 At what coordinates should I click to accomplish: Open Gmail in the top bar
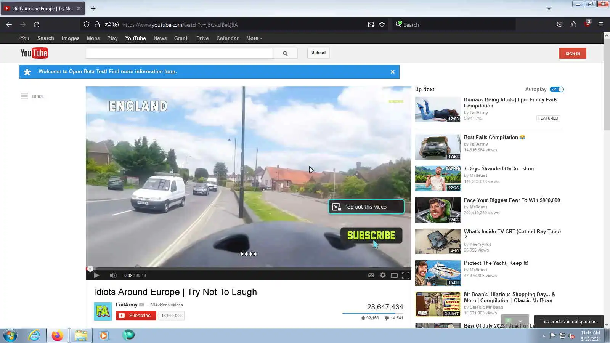181,38
